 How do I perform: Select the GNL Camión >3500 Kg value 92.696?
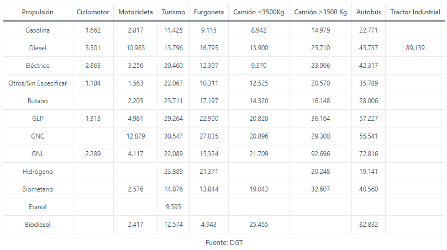point(320,154)
